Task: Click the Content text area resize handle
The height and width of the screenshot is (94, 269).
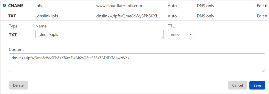Action: (x=264, y=71)
